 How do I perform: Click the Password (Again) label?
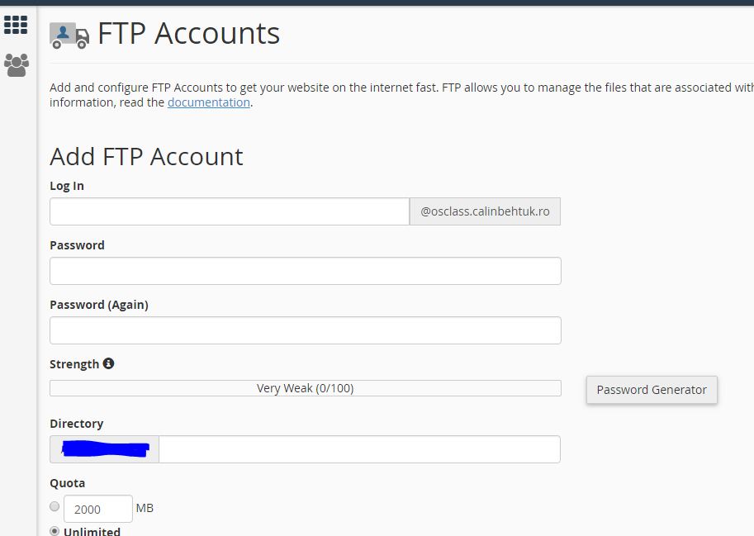click(99, 305)
